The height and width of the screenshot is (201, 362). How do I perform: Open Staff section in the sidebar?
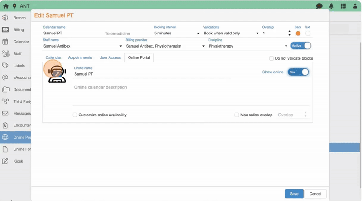[x=17, y=53]
